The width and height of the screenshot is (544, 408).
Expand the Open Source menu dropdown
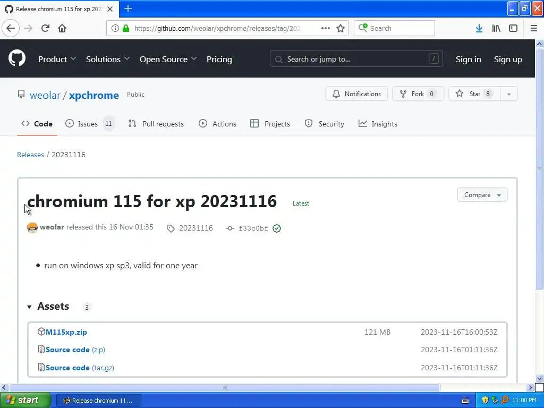pyautogui.click(x=168, y=59)
